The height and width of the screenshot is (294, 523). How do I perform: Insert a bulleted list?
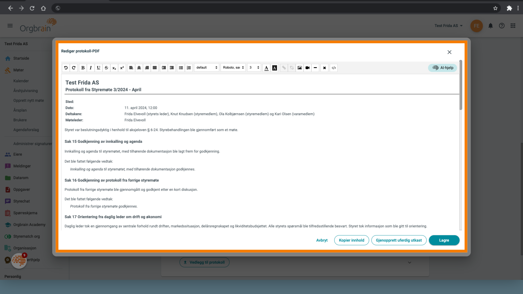coord(181,68)
